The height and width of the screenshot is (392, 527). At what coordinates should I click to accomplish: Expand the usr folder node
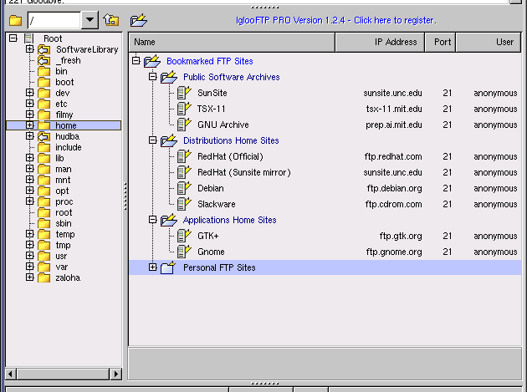[x=29, y=255]
